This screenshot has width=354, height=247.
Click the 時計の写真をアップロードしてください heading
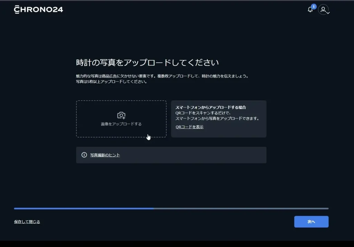[x=148, y=63]
